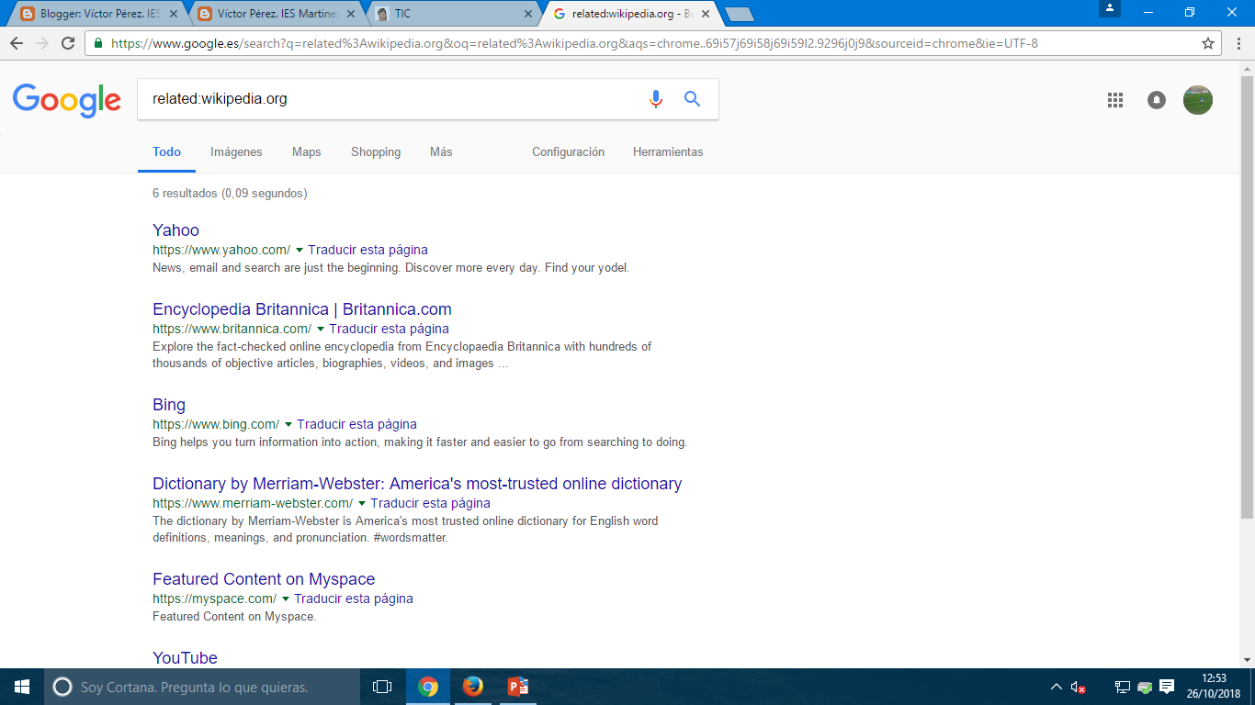The image size is (1255, 705).
Task: Click the green battery/safety tray icon
Action: pyautogui.click(x=1145, y=687)
